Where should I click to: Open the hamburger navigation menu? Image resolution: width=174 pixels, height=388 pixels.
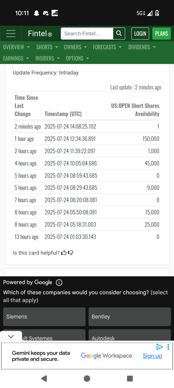11,34
